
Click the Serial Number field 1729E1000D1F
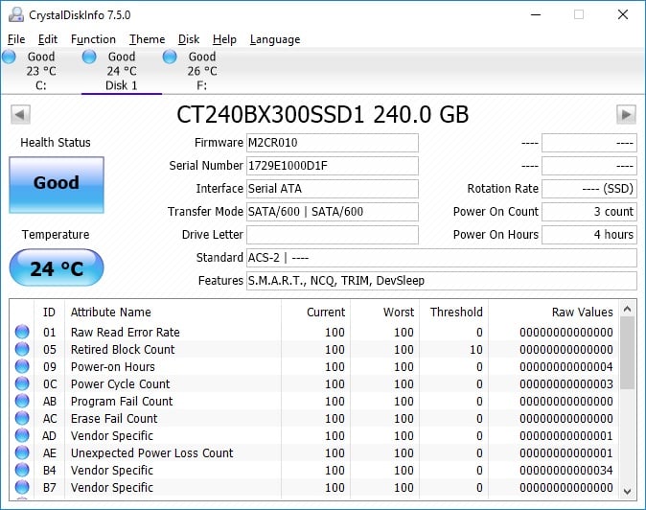point(332,166)
